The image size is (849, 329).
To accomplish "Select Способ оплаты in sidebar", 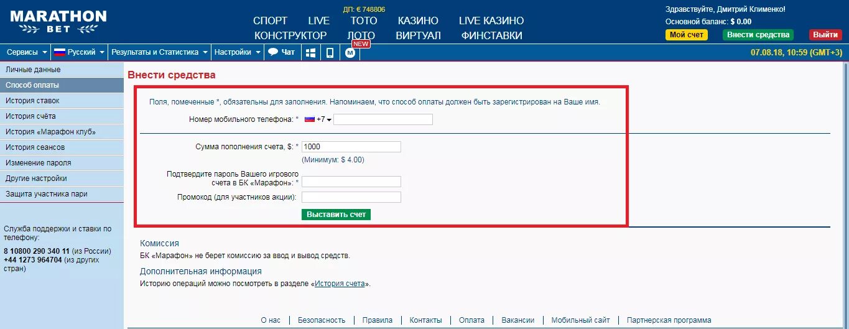I will pyautogui.click(x=62, y=85).
